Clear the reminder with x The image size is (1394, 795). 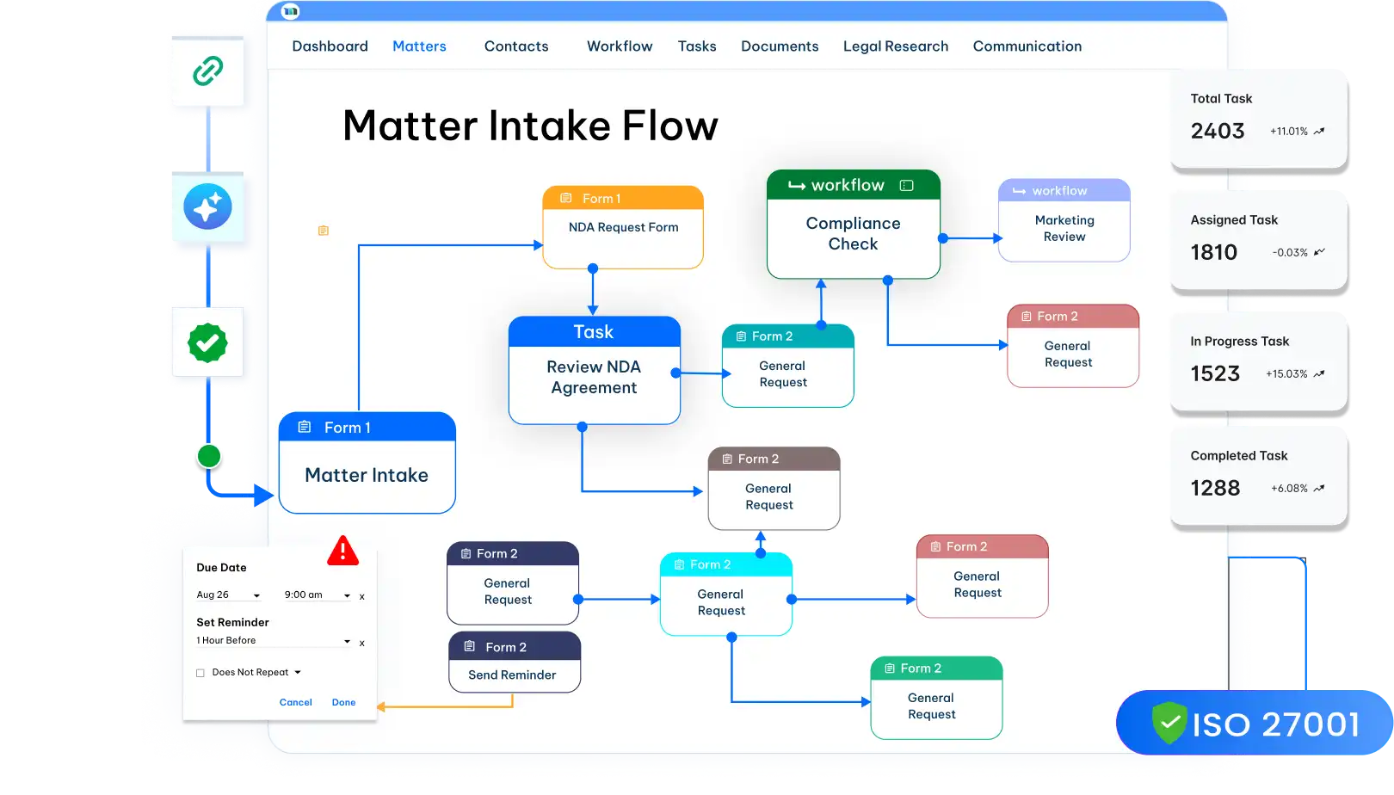(362, 643)
